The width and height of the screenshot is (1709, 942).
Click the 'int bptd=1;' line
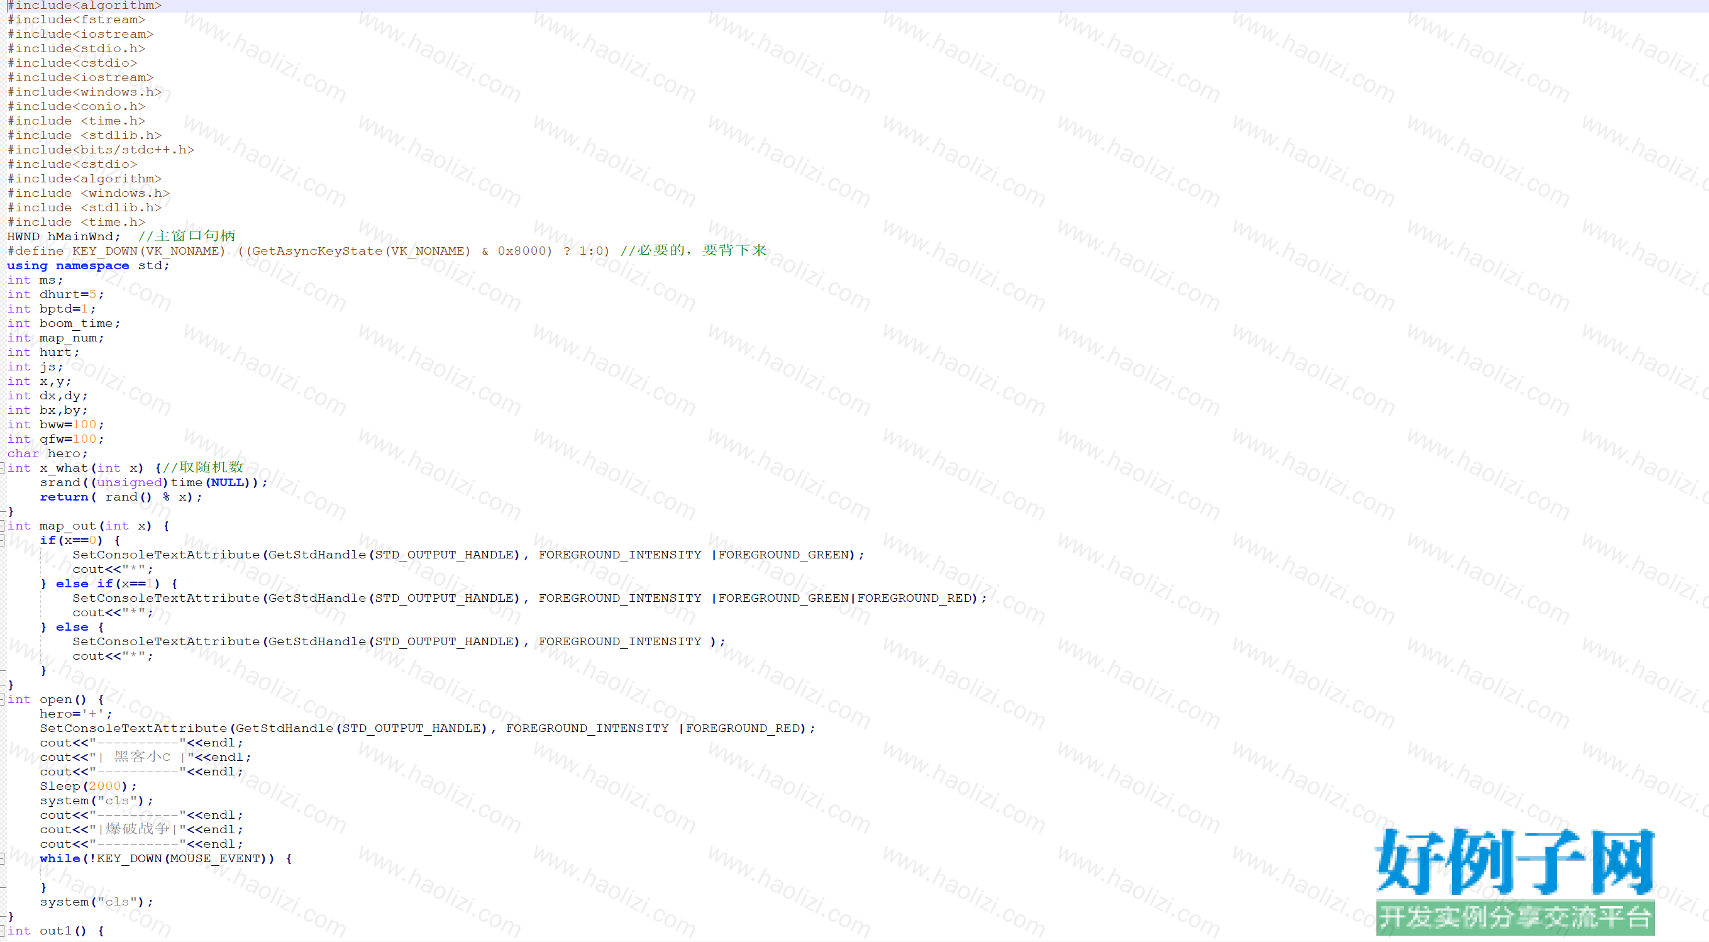coord(52,309)
